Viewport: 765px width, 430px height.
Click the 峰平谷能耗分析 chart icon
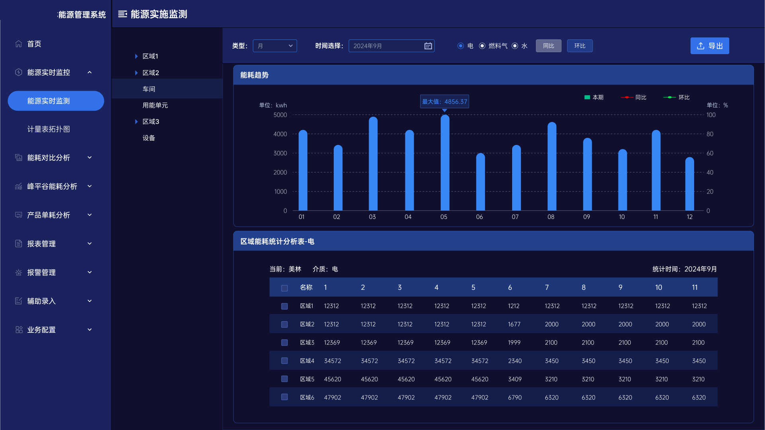pyautogui.click(x=19, y=186)
